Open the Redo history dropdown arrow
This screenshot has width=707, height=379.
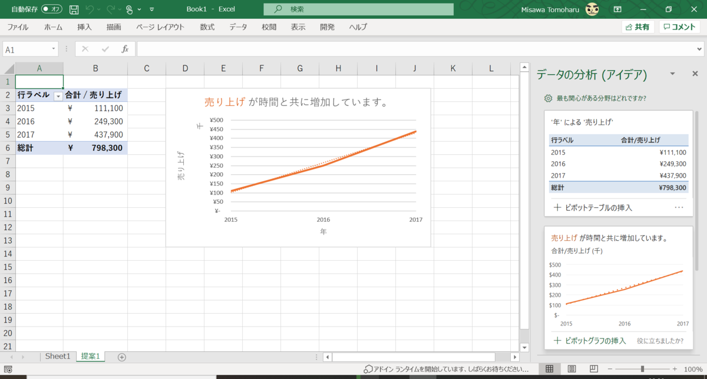pyautogui.click(x=120, y=10)
